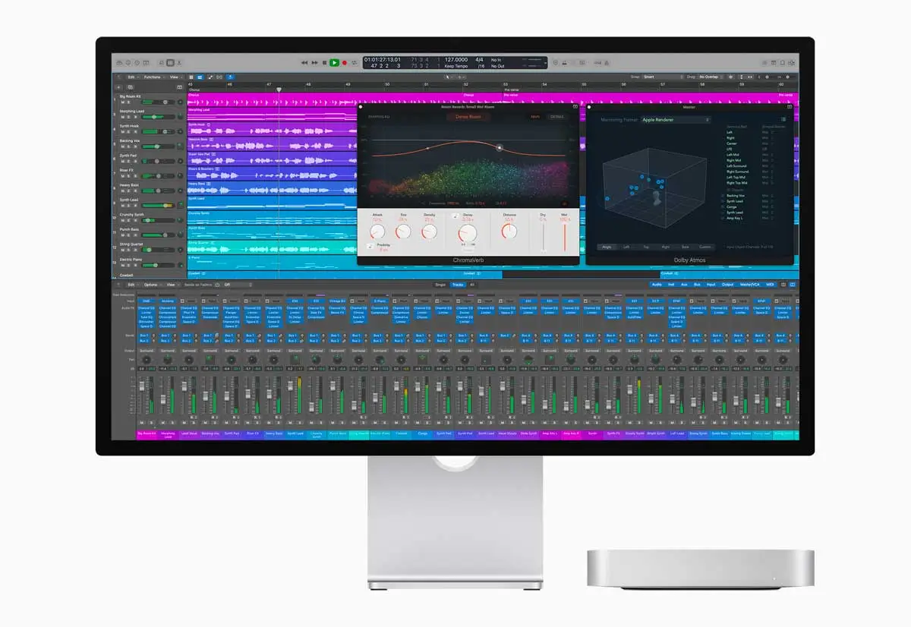Mute the Synth Hook track
The image size is (911, 627).
(x=123, y=131)
